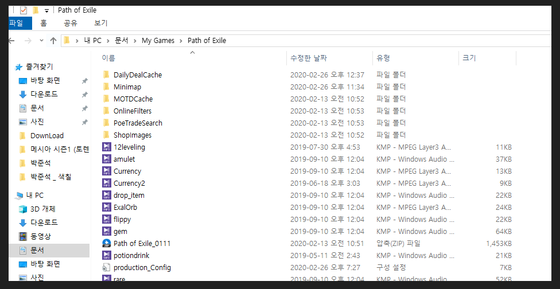Select the amulet audio file icon
Image resolution: width=560 pixels, height=289 pixels.
[106, 159]
